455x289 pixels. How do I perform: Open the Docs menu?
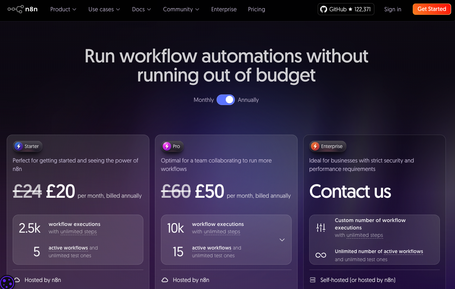142,10
